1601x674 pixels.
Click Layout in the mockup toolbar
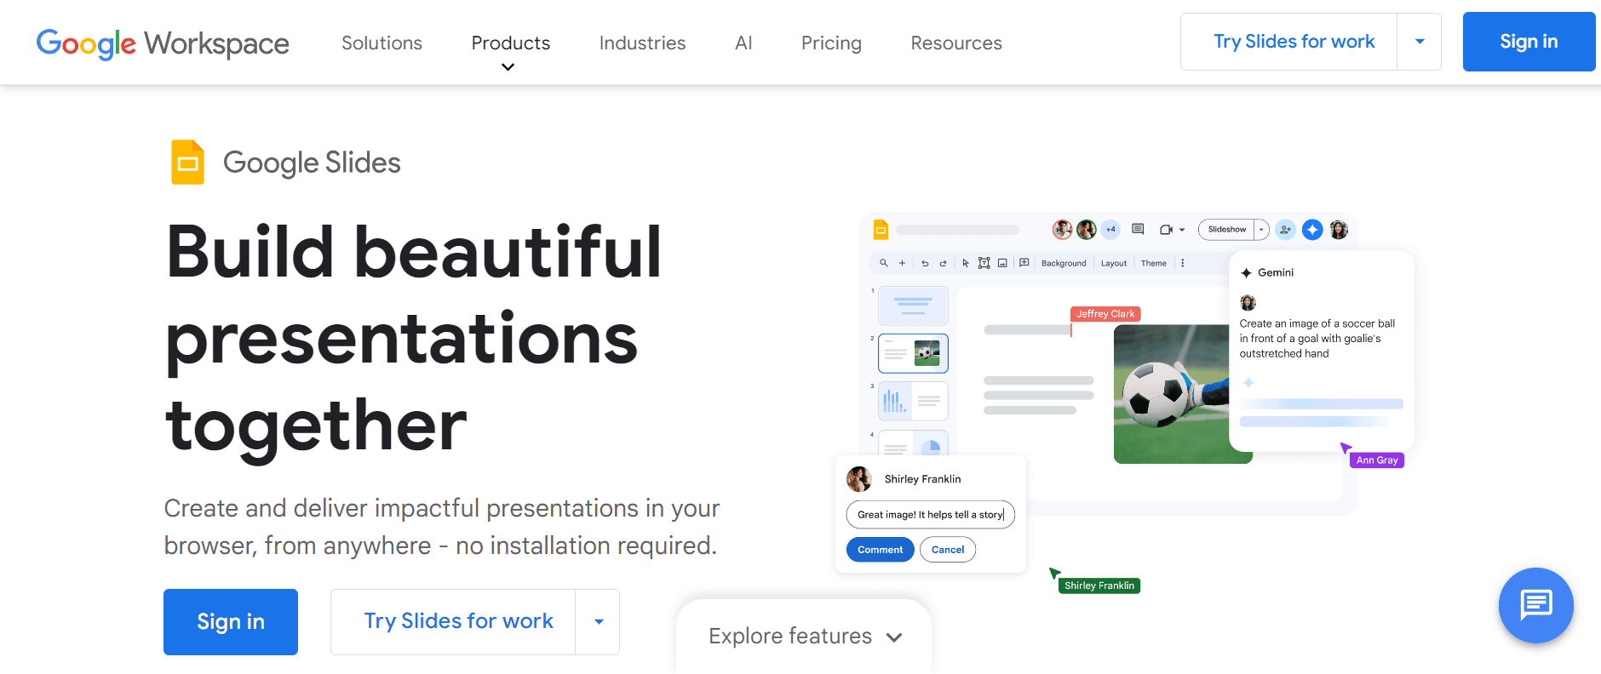point(1114,263)
